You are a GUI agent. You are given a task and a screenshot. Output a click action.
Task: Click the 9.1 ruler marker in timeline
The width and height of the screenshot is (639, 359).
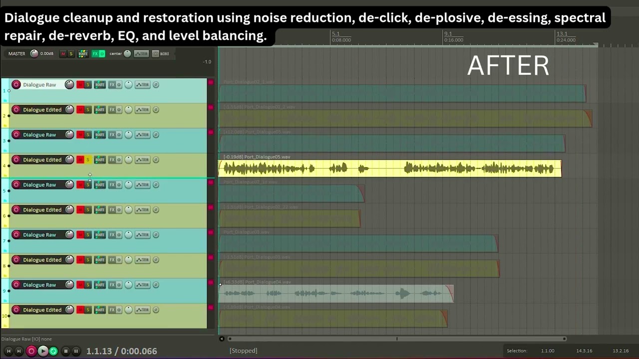click(448, 34)
